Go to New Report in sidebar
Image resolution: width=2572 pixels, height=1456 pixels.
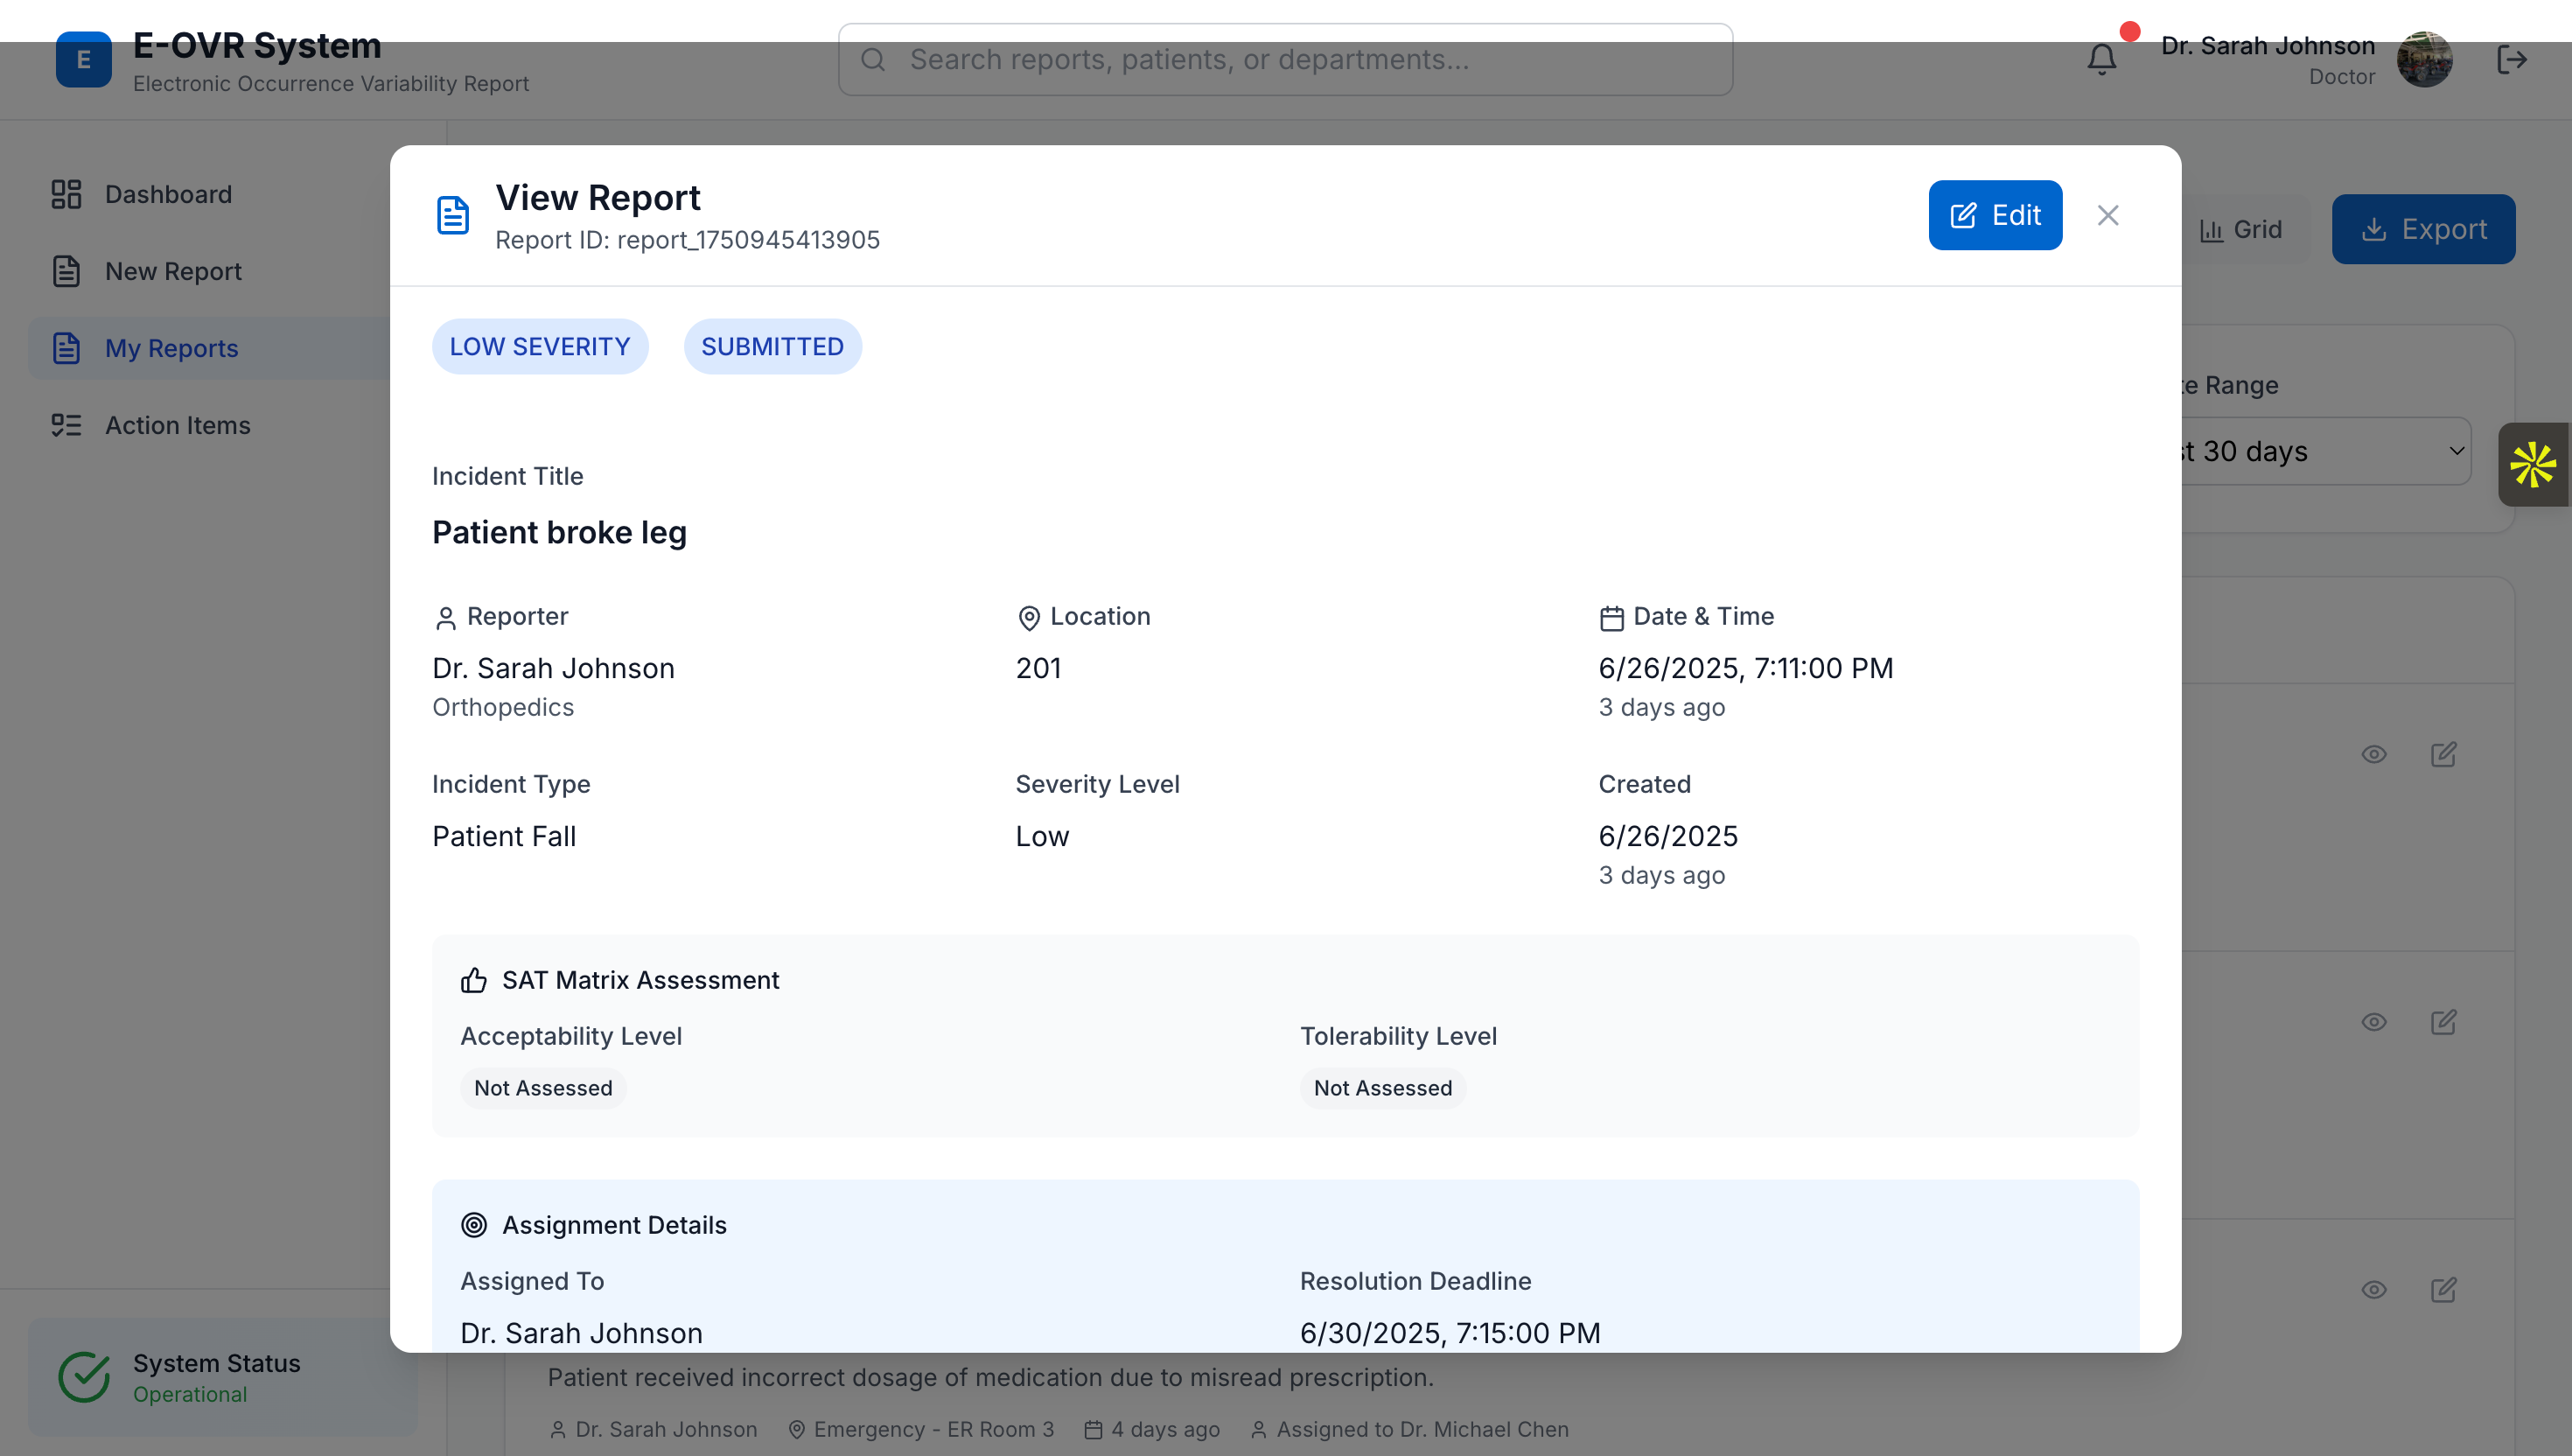(x=173, y=271)
